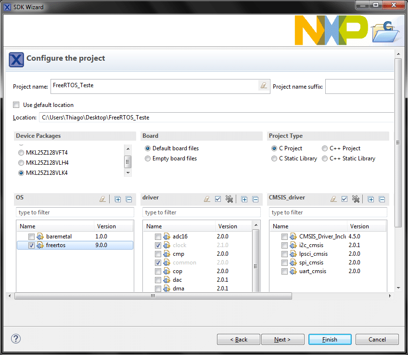Open help via question mark icon
This screenshot has width=408, height=355.
point(16,339)
